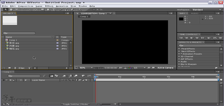
Task: Open the 1/1 resolution dropdown
Action: point(139,68)
